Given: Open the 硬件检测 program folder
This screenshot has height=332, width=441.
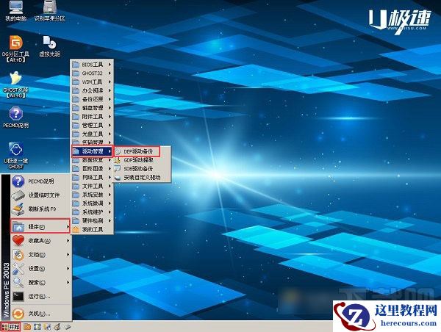Looking at the screenshot, I should 92,221.
